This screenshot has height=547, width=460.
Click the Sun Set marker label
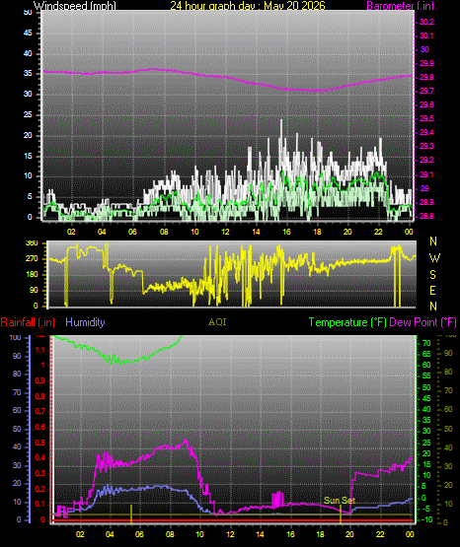click(x=340, y=501)
